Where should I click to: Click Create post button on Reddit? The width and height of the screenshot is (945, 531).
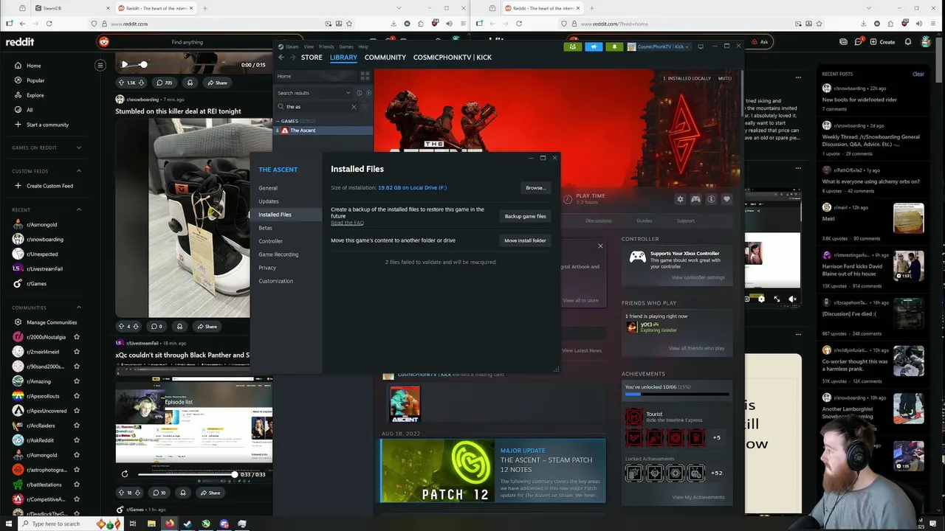[882, 42]
